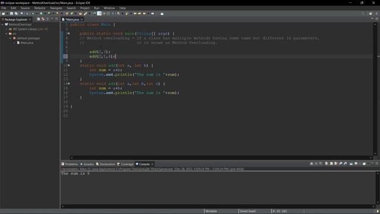This screenshot has height=214, width=380.
Task: Switch to the Coverage tab
Action: point(125,164)
